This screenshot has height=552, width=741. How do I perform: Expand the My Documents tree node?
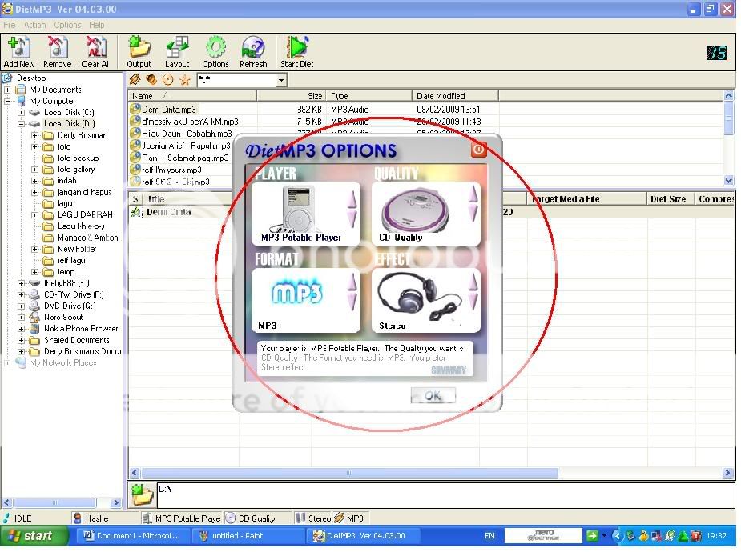pyautogui.click(x=8, y=90)
